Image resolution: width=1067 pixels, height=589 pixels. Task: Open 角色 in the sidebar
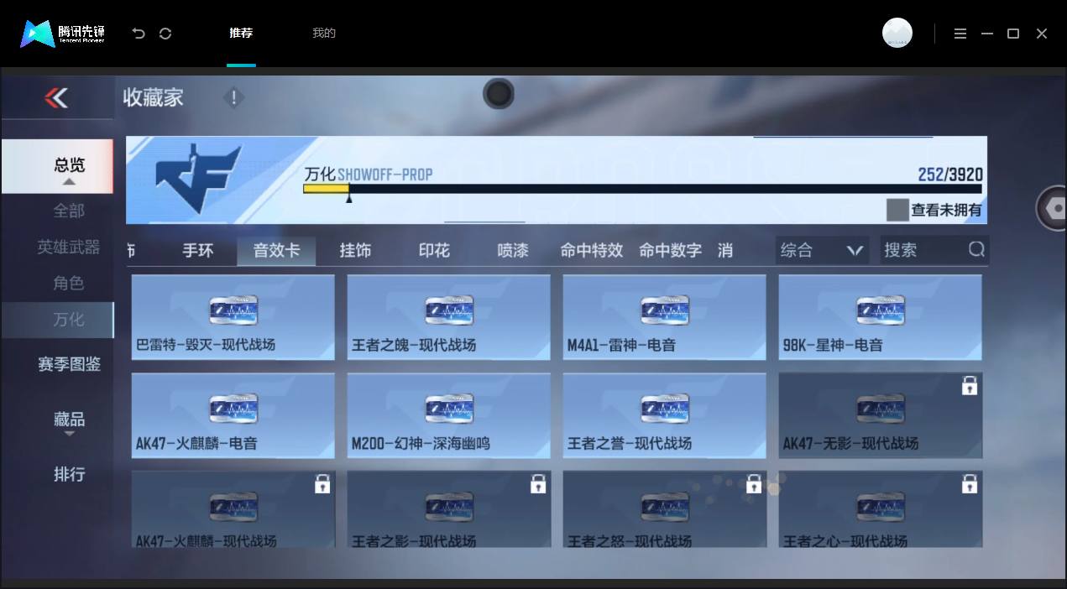click(x=69, y=284)
